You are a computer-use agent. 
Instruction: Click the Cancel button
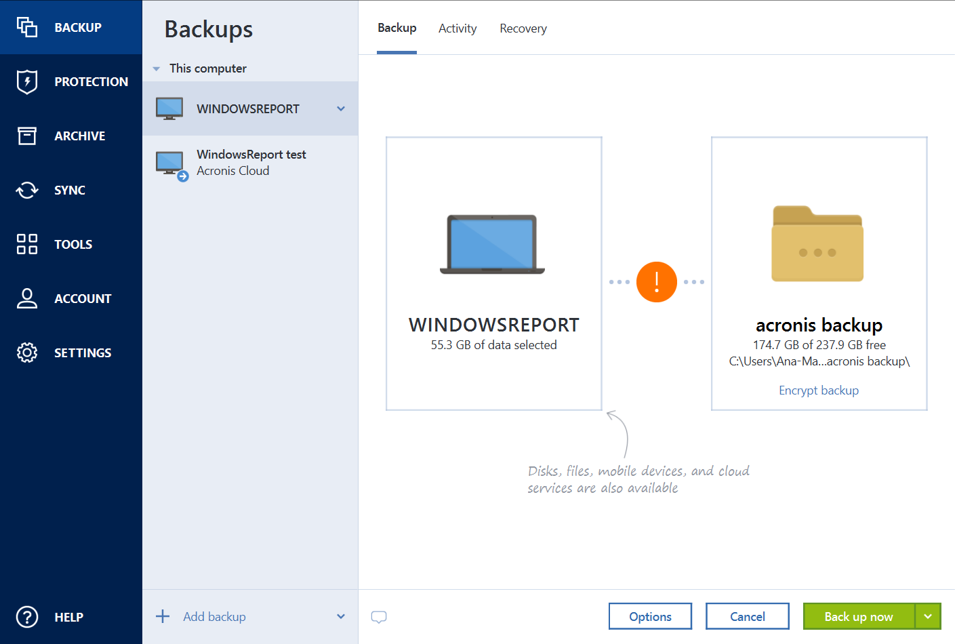748,616
